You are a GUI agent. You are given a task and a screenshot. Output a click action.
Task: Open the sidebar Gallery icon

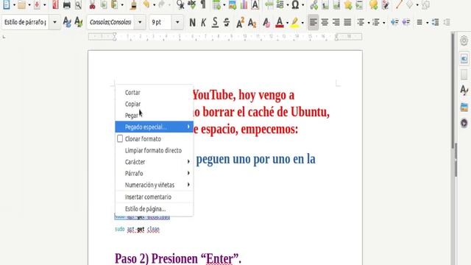[464, 107]
